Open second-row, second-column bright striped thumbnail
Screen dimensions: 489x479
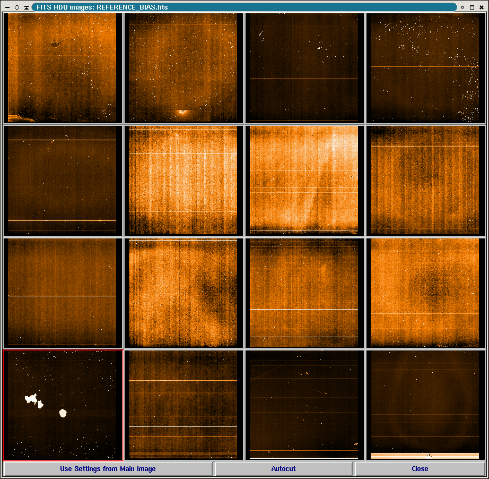(x=184, y=181)
